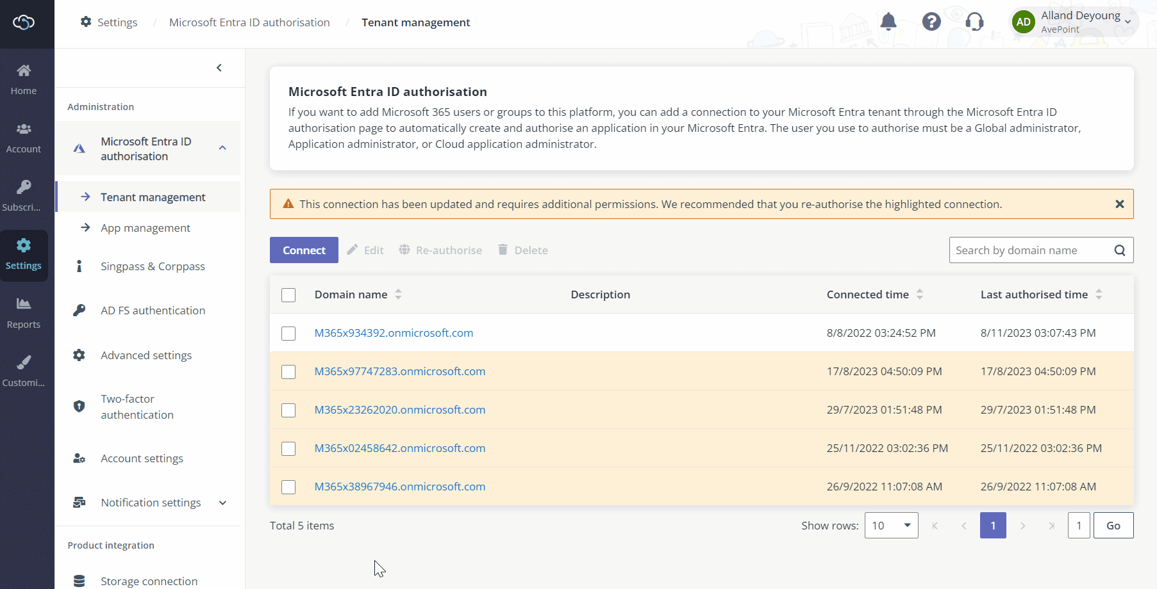Tick the select-all header checkbox
Image resolution: width=1157 pixels, height=589 pixels.
click(x=288, y=295)
